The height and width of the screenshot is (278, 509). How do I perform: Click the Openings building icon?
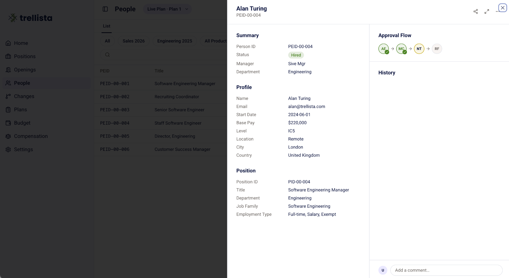click(8, 70)
